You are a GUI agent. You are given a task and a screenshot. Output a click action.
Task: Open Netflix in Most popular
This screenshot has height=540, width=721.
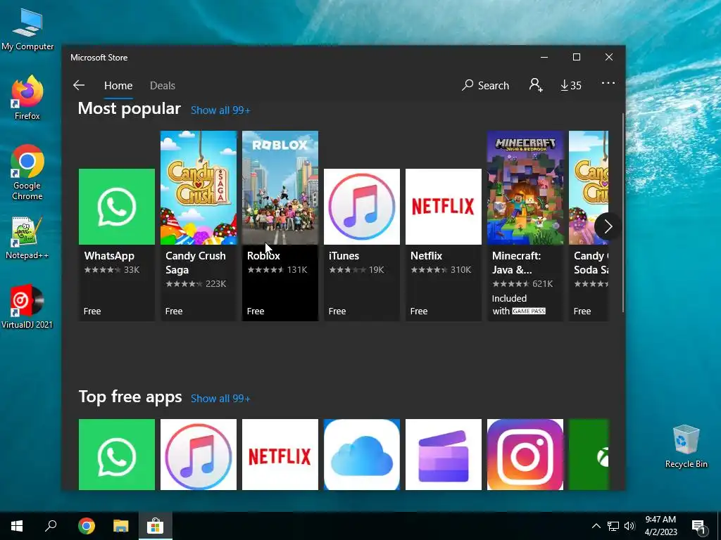[444, 245]
